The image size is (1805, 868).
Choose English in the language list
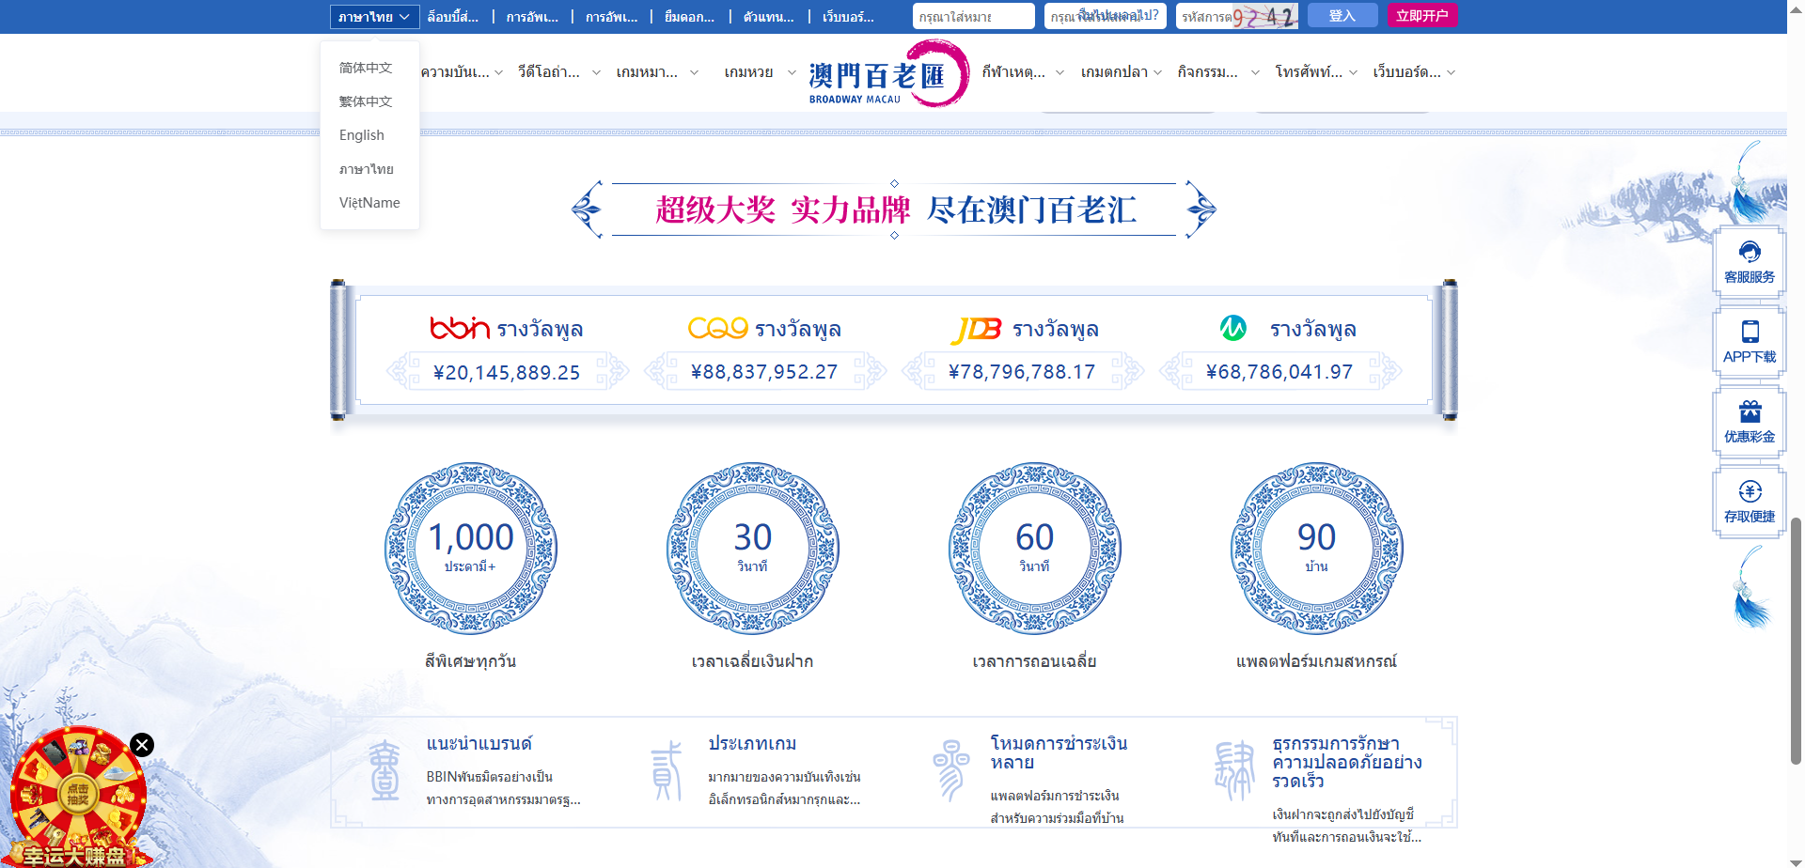[362, 135]
